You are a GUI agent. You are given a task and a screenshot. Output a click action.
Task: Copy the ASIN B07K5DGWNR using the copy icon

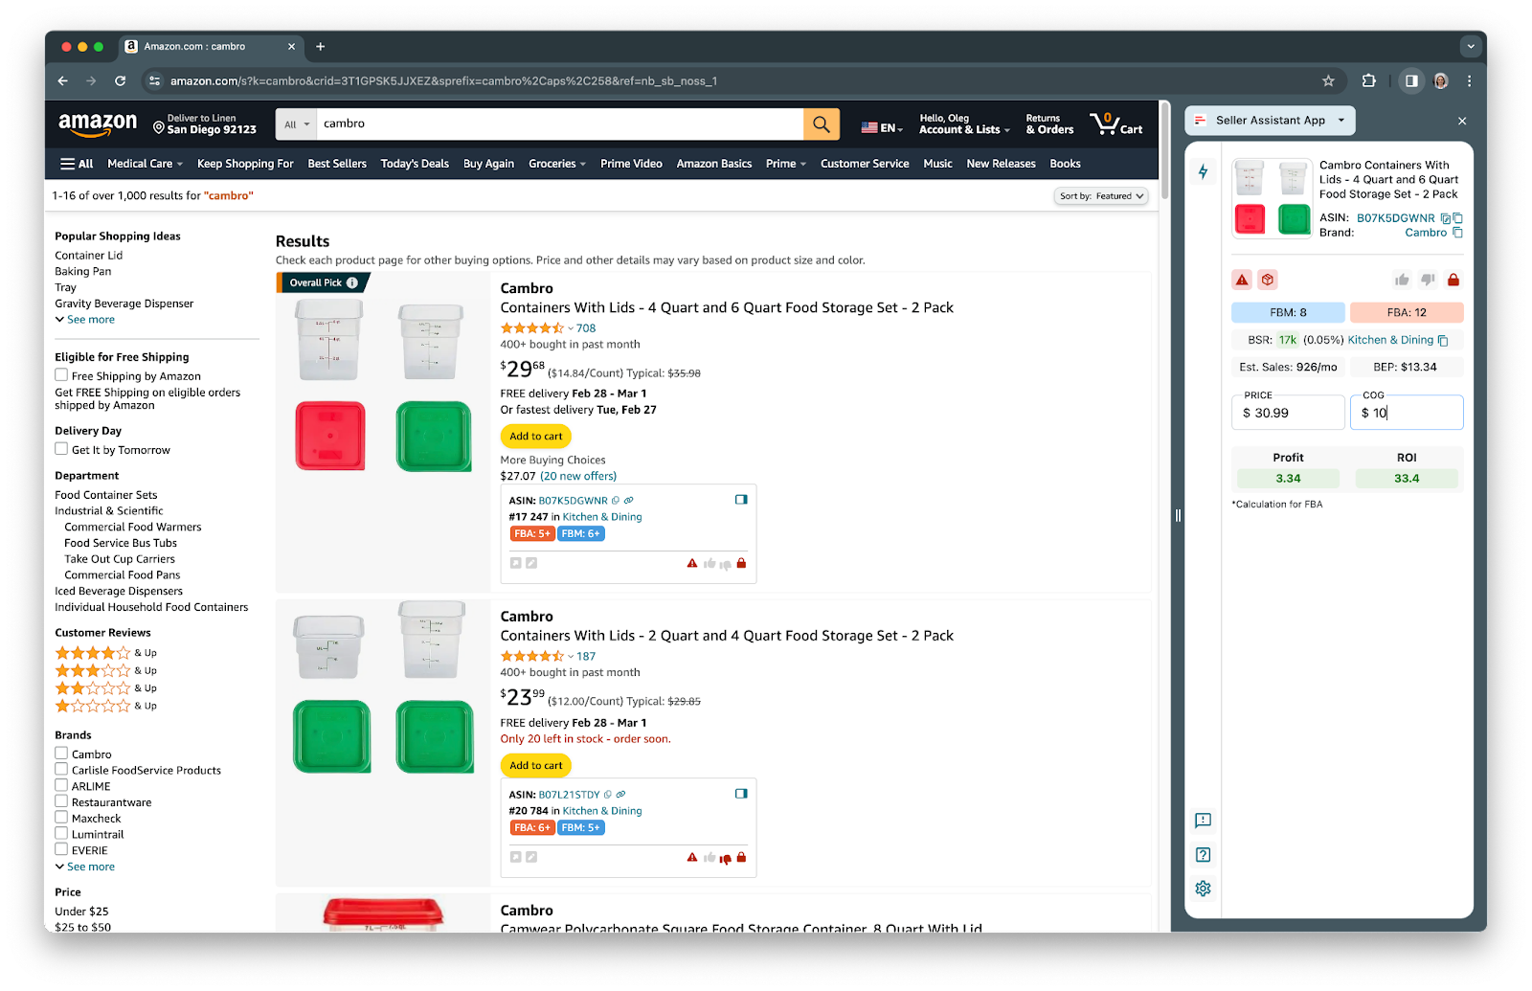point(1444,217)
